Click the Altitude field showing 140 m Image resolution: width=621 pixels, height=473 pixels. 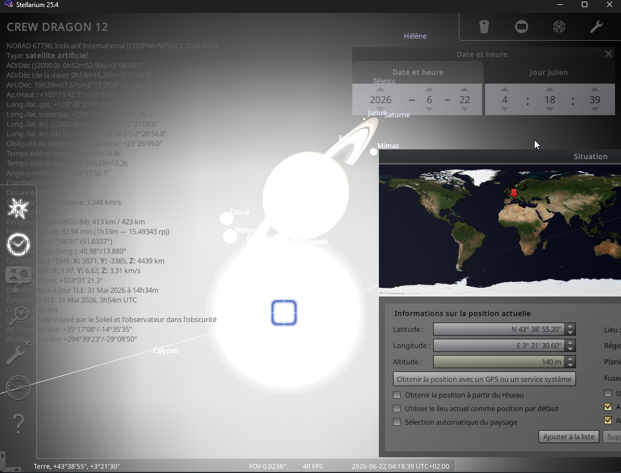pos(500,362)
